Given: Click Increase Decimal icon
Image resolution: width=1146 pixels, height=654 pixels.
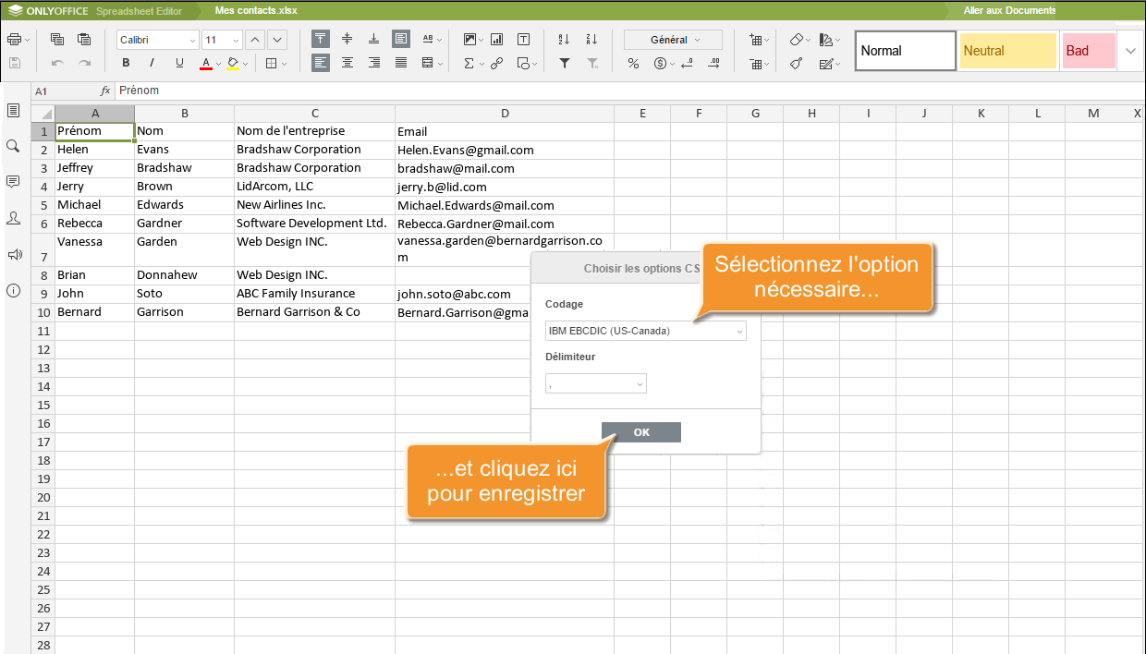Looking at the screenshot, I should (x=713, y=64).
